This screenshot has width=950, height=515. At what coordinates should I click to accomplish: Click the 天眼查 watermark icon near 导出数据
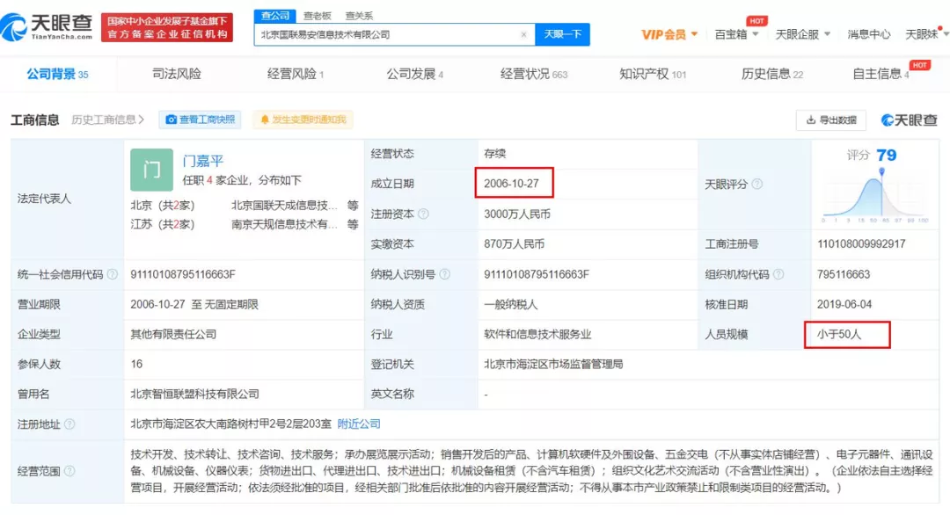click(888, 119)
